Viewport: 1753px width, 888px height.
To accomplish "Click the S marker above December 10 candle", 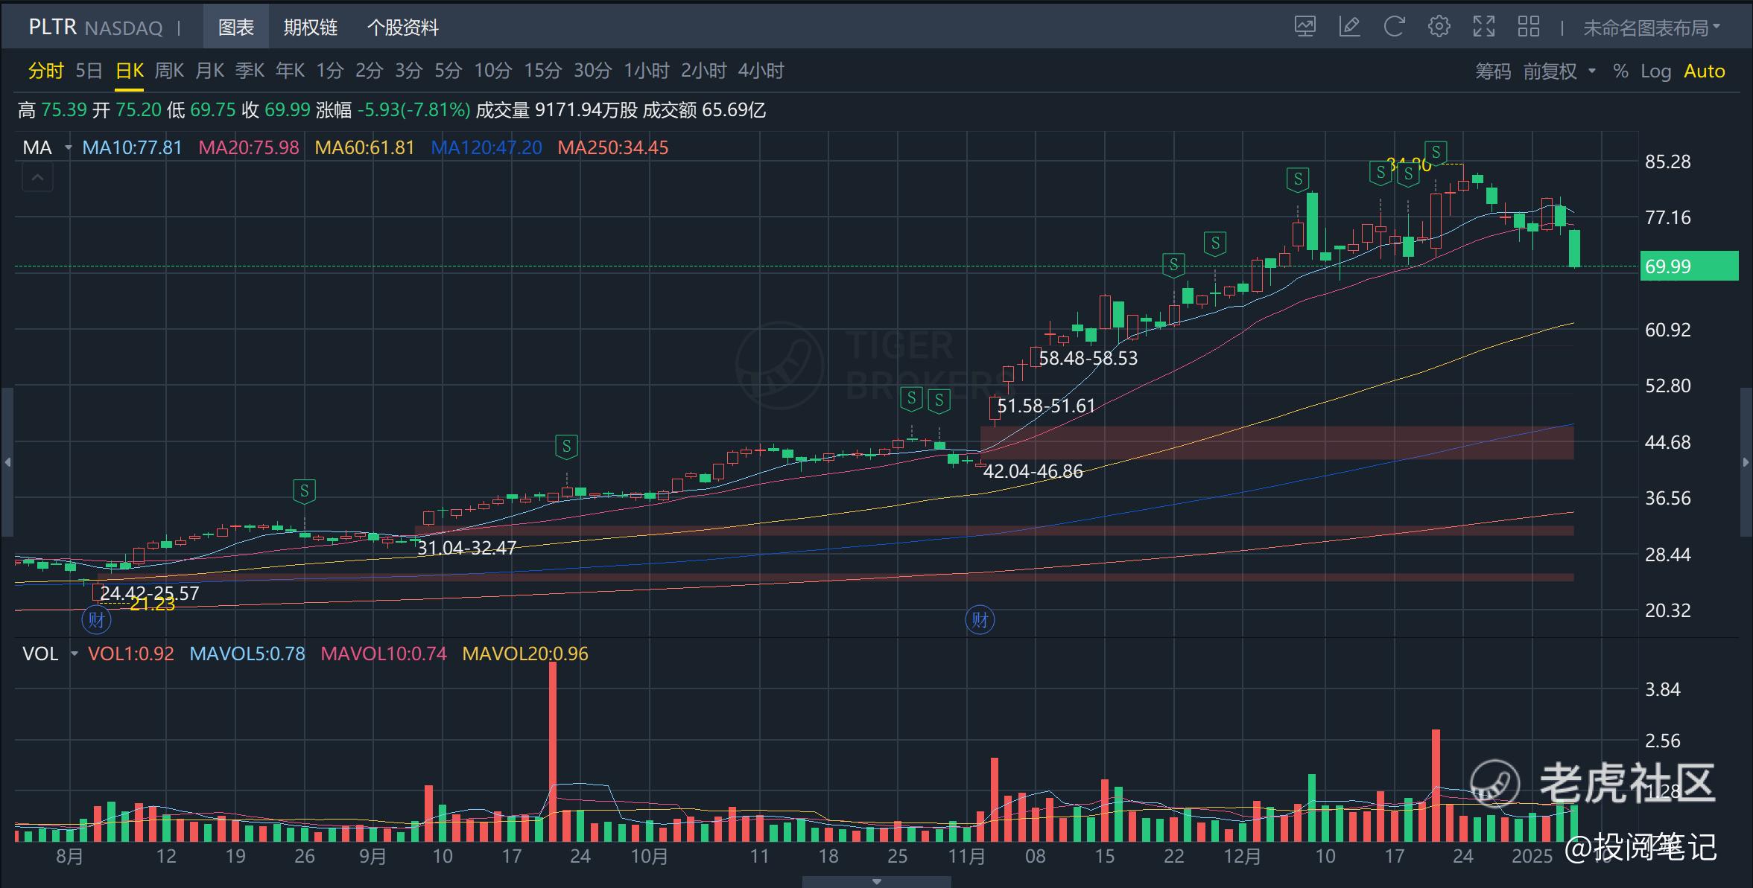I will tap(1298, 179).
